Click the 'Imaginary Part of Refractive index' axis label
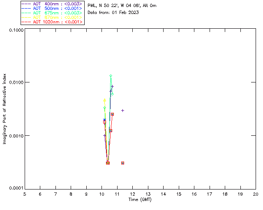The image size is (263, 210). point(5,109)
